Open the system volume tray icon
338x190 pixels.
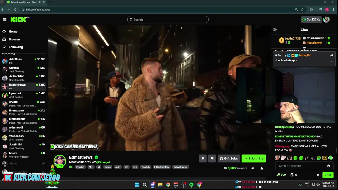[318, 184]
